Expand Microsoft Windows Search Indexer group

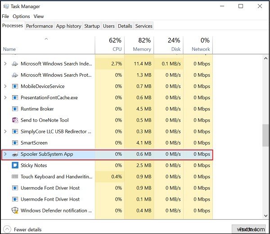[x=5, y=64]
